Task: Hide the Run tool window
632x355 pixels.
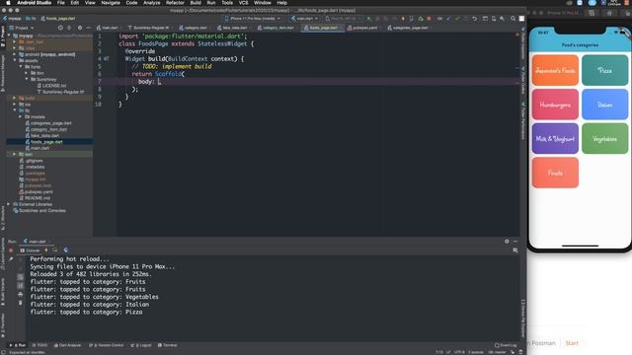Action: (515, 241)
